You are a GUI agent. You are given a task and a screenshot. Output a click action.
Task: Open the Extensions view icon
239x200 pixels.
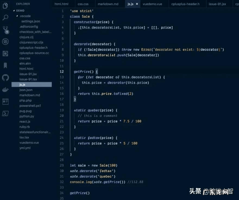pos(5,53)
